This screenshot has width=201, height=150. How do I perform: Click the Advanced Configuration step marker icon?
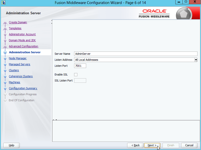click(5, 47)
